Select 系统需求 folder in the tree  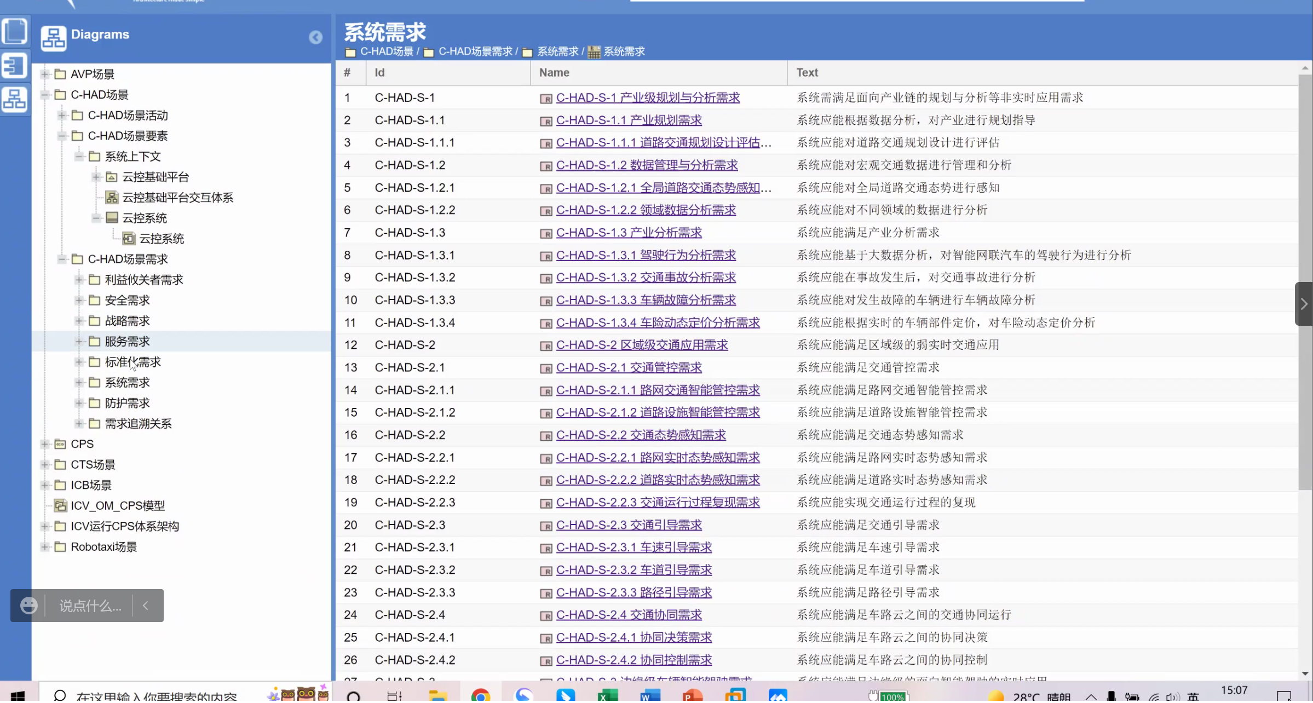click(x=127, y=383)
